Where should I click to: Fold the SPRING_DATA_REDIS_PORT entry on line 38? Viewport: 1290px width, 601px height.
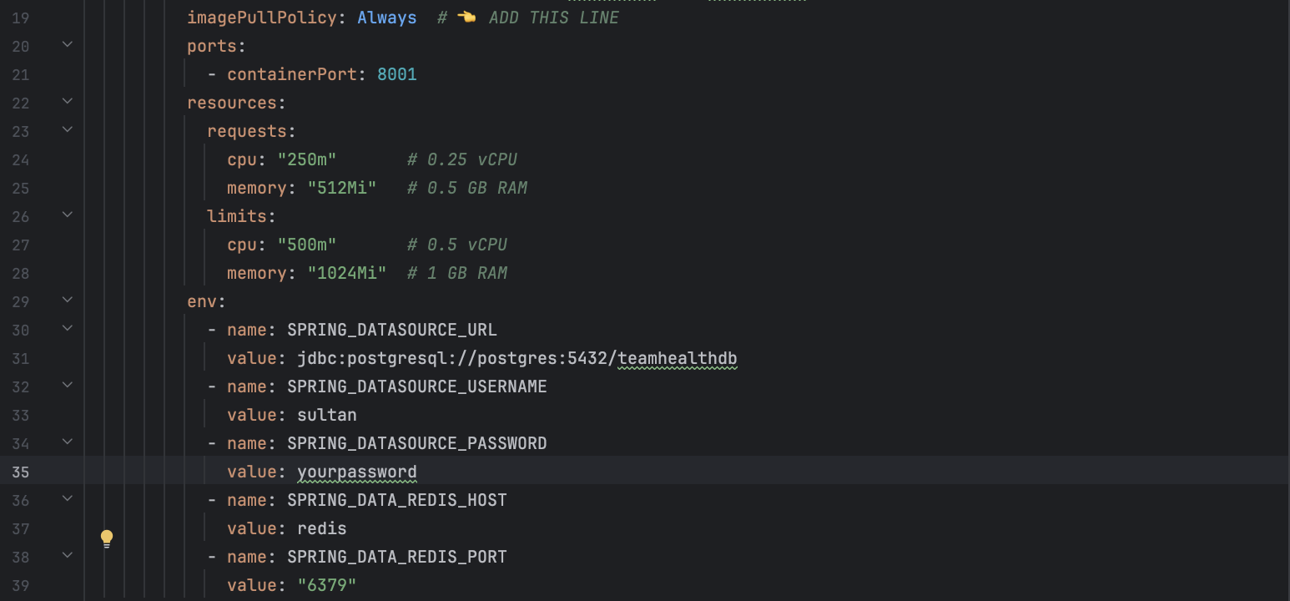tap(68, 555)
